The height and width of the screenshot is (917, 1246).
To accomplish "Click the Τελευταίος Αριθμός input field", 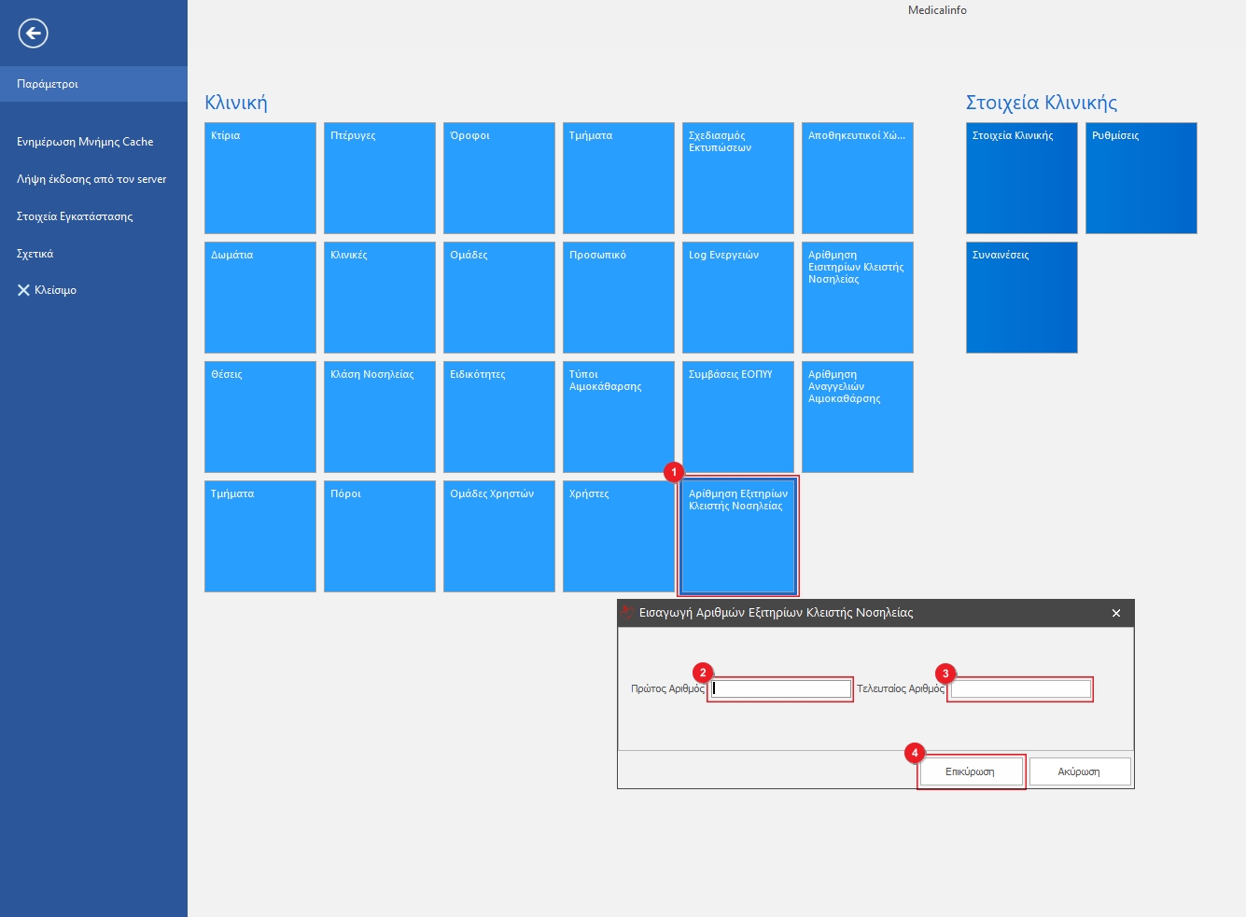I will (x=1020, y=689).
